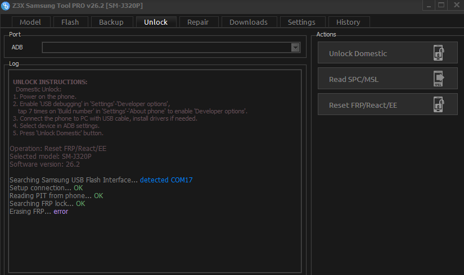
Task: Click "5. Press 'Unlock Domestic' button." line
Action: 58,133
